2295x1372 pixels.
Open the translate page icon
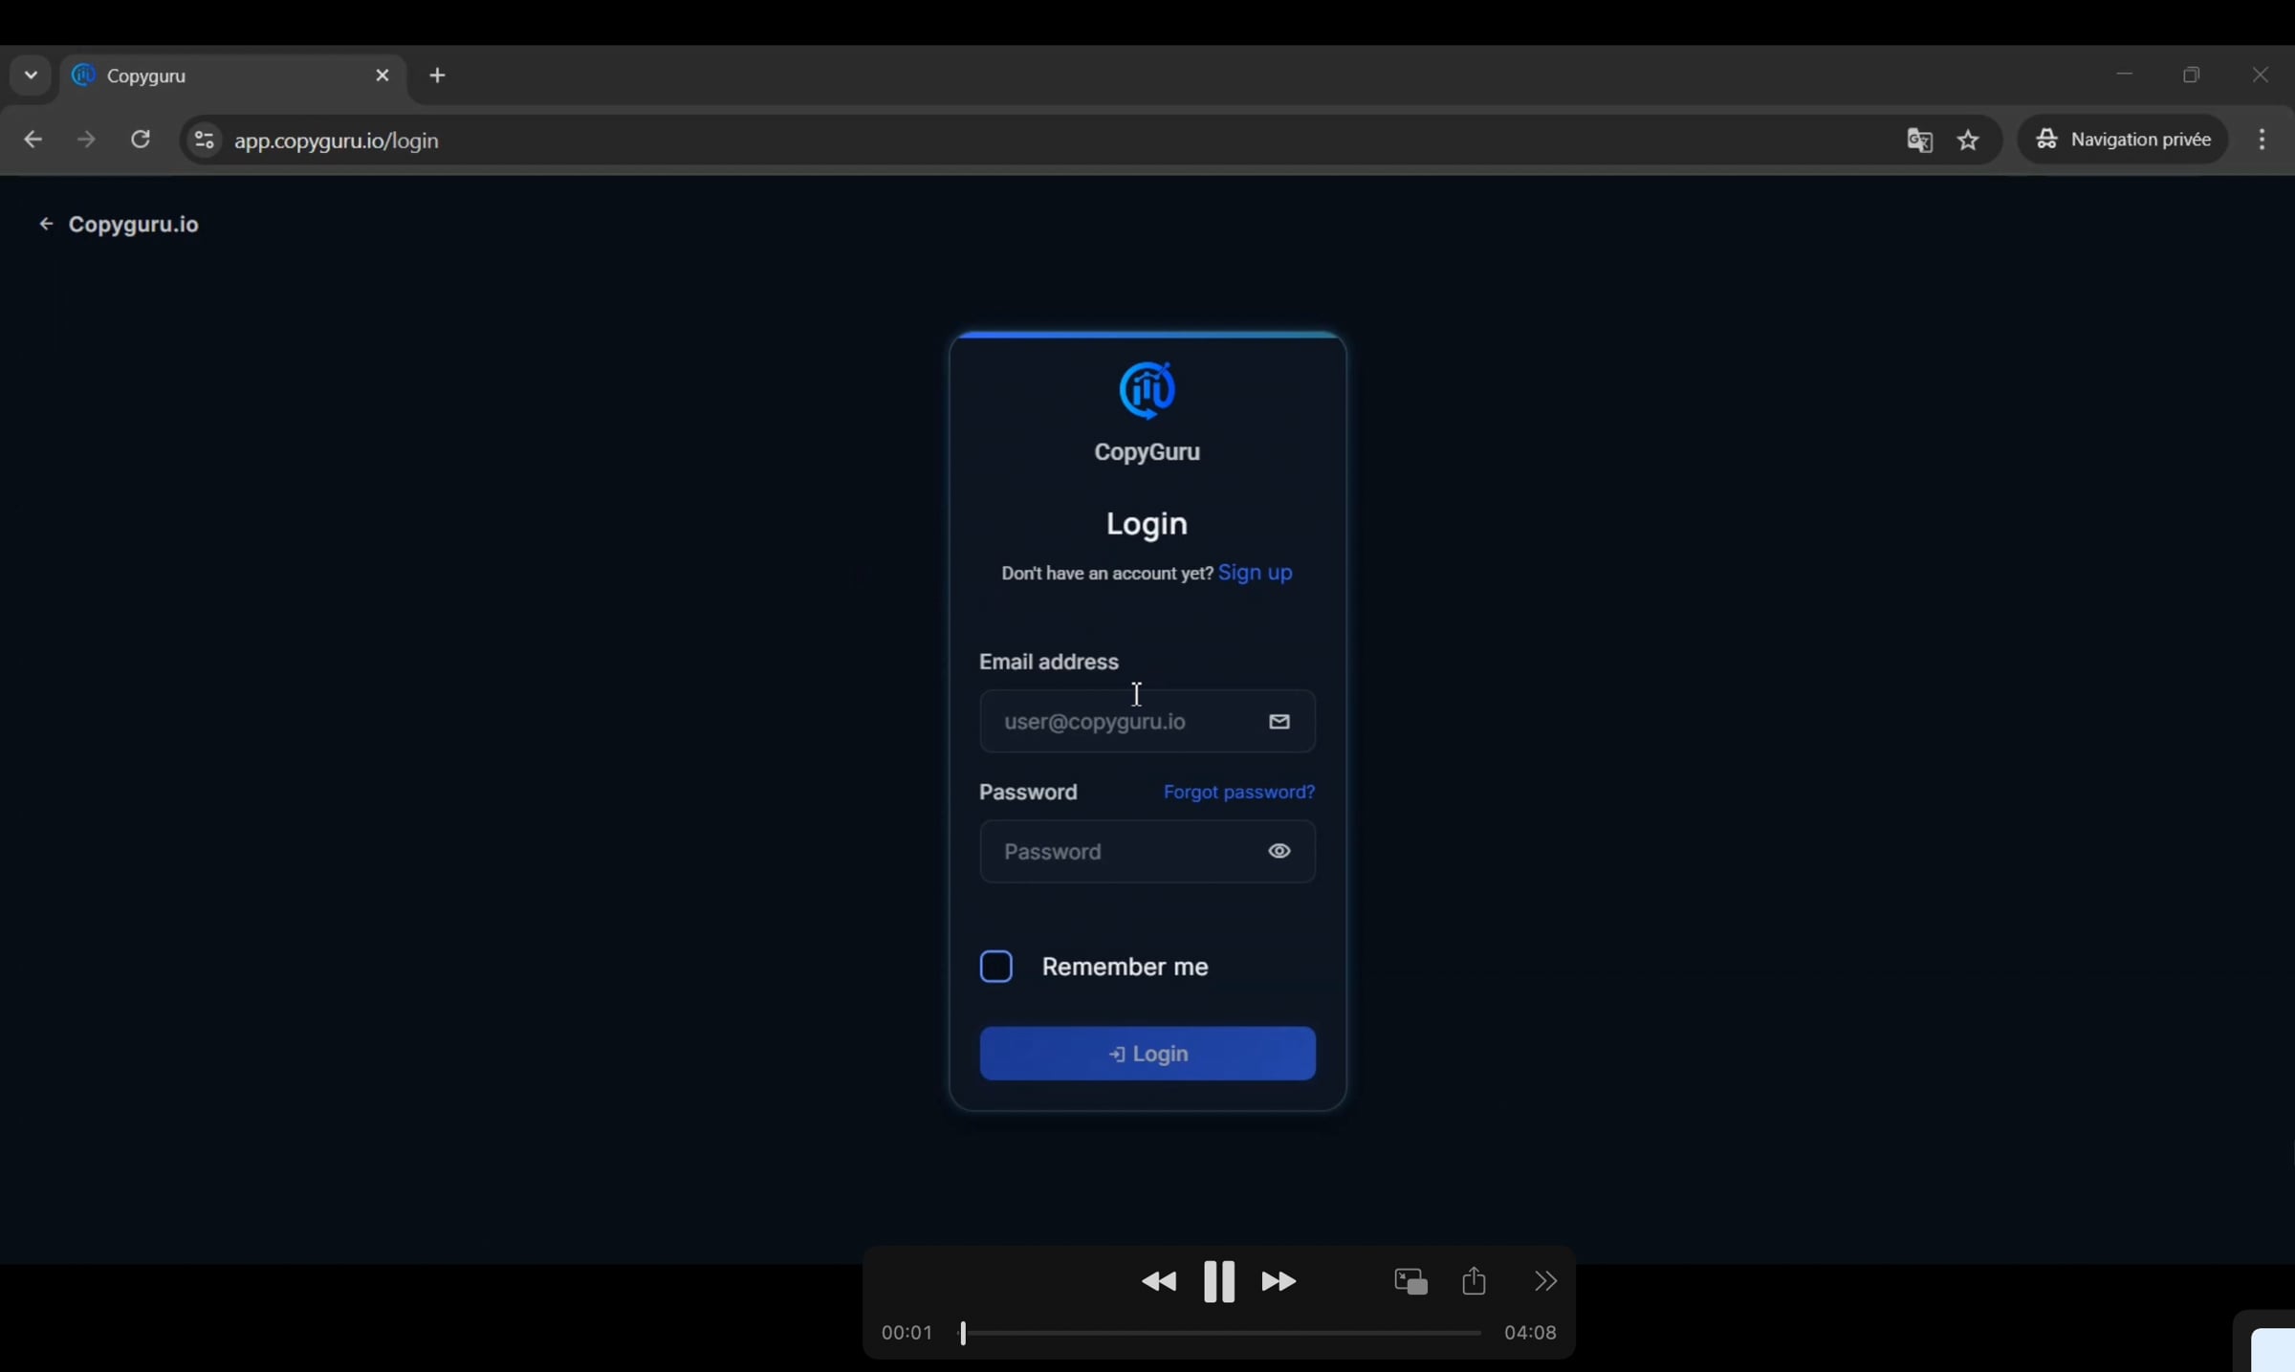click(x=1919, y=141)
